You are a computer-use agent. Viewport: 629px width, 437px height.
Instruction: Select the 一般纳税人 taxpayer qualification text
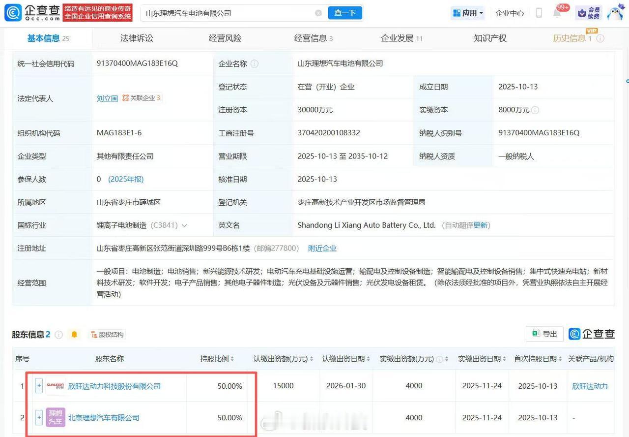click(x=516, y=156)
